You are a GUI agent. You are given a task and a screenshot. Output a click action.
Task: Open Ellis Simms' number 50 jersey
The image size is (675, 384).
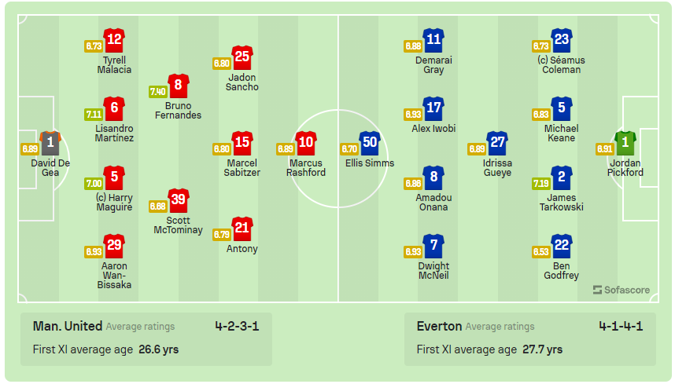(370, 143)
